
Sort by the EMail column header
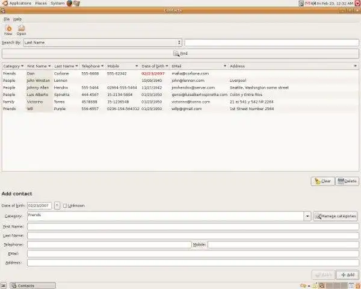tap(199, 66)
